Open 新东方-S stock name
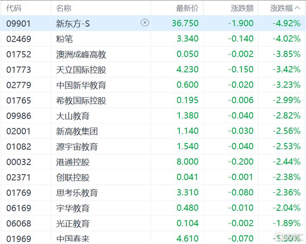This screenshot has height=244, width=306. click(x=73, y=24)
